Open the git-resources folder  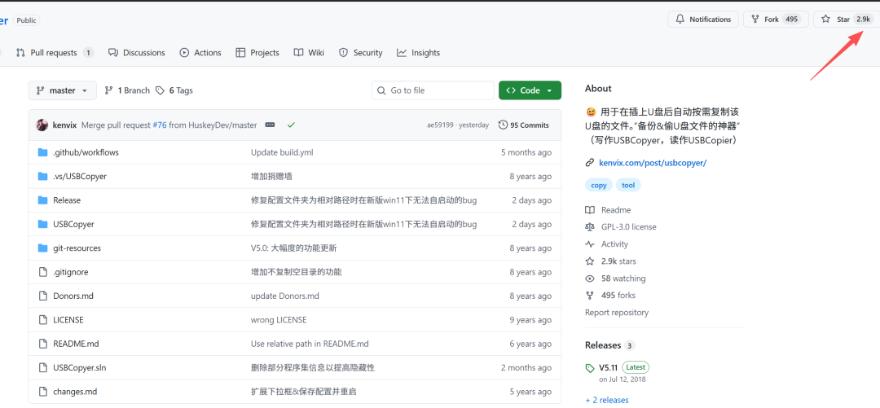pos(77,248)
